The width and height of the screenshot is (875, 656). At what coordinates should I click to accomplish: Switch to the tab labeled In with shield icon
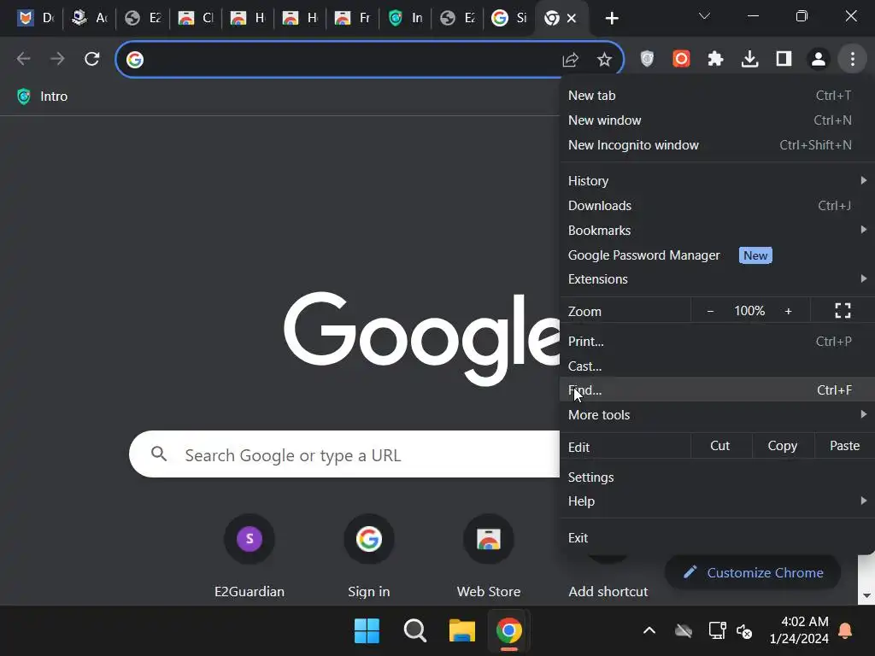point(405,19)
